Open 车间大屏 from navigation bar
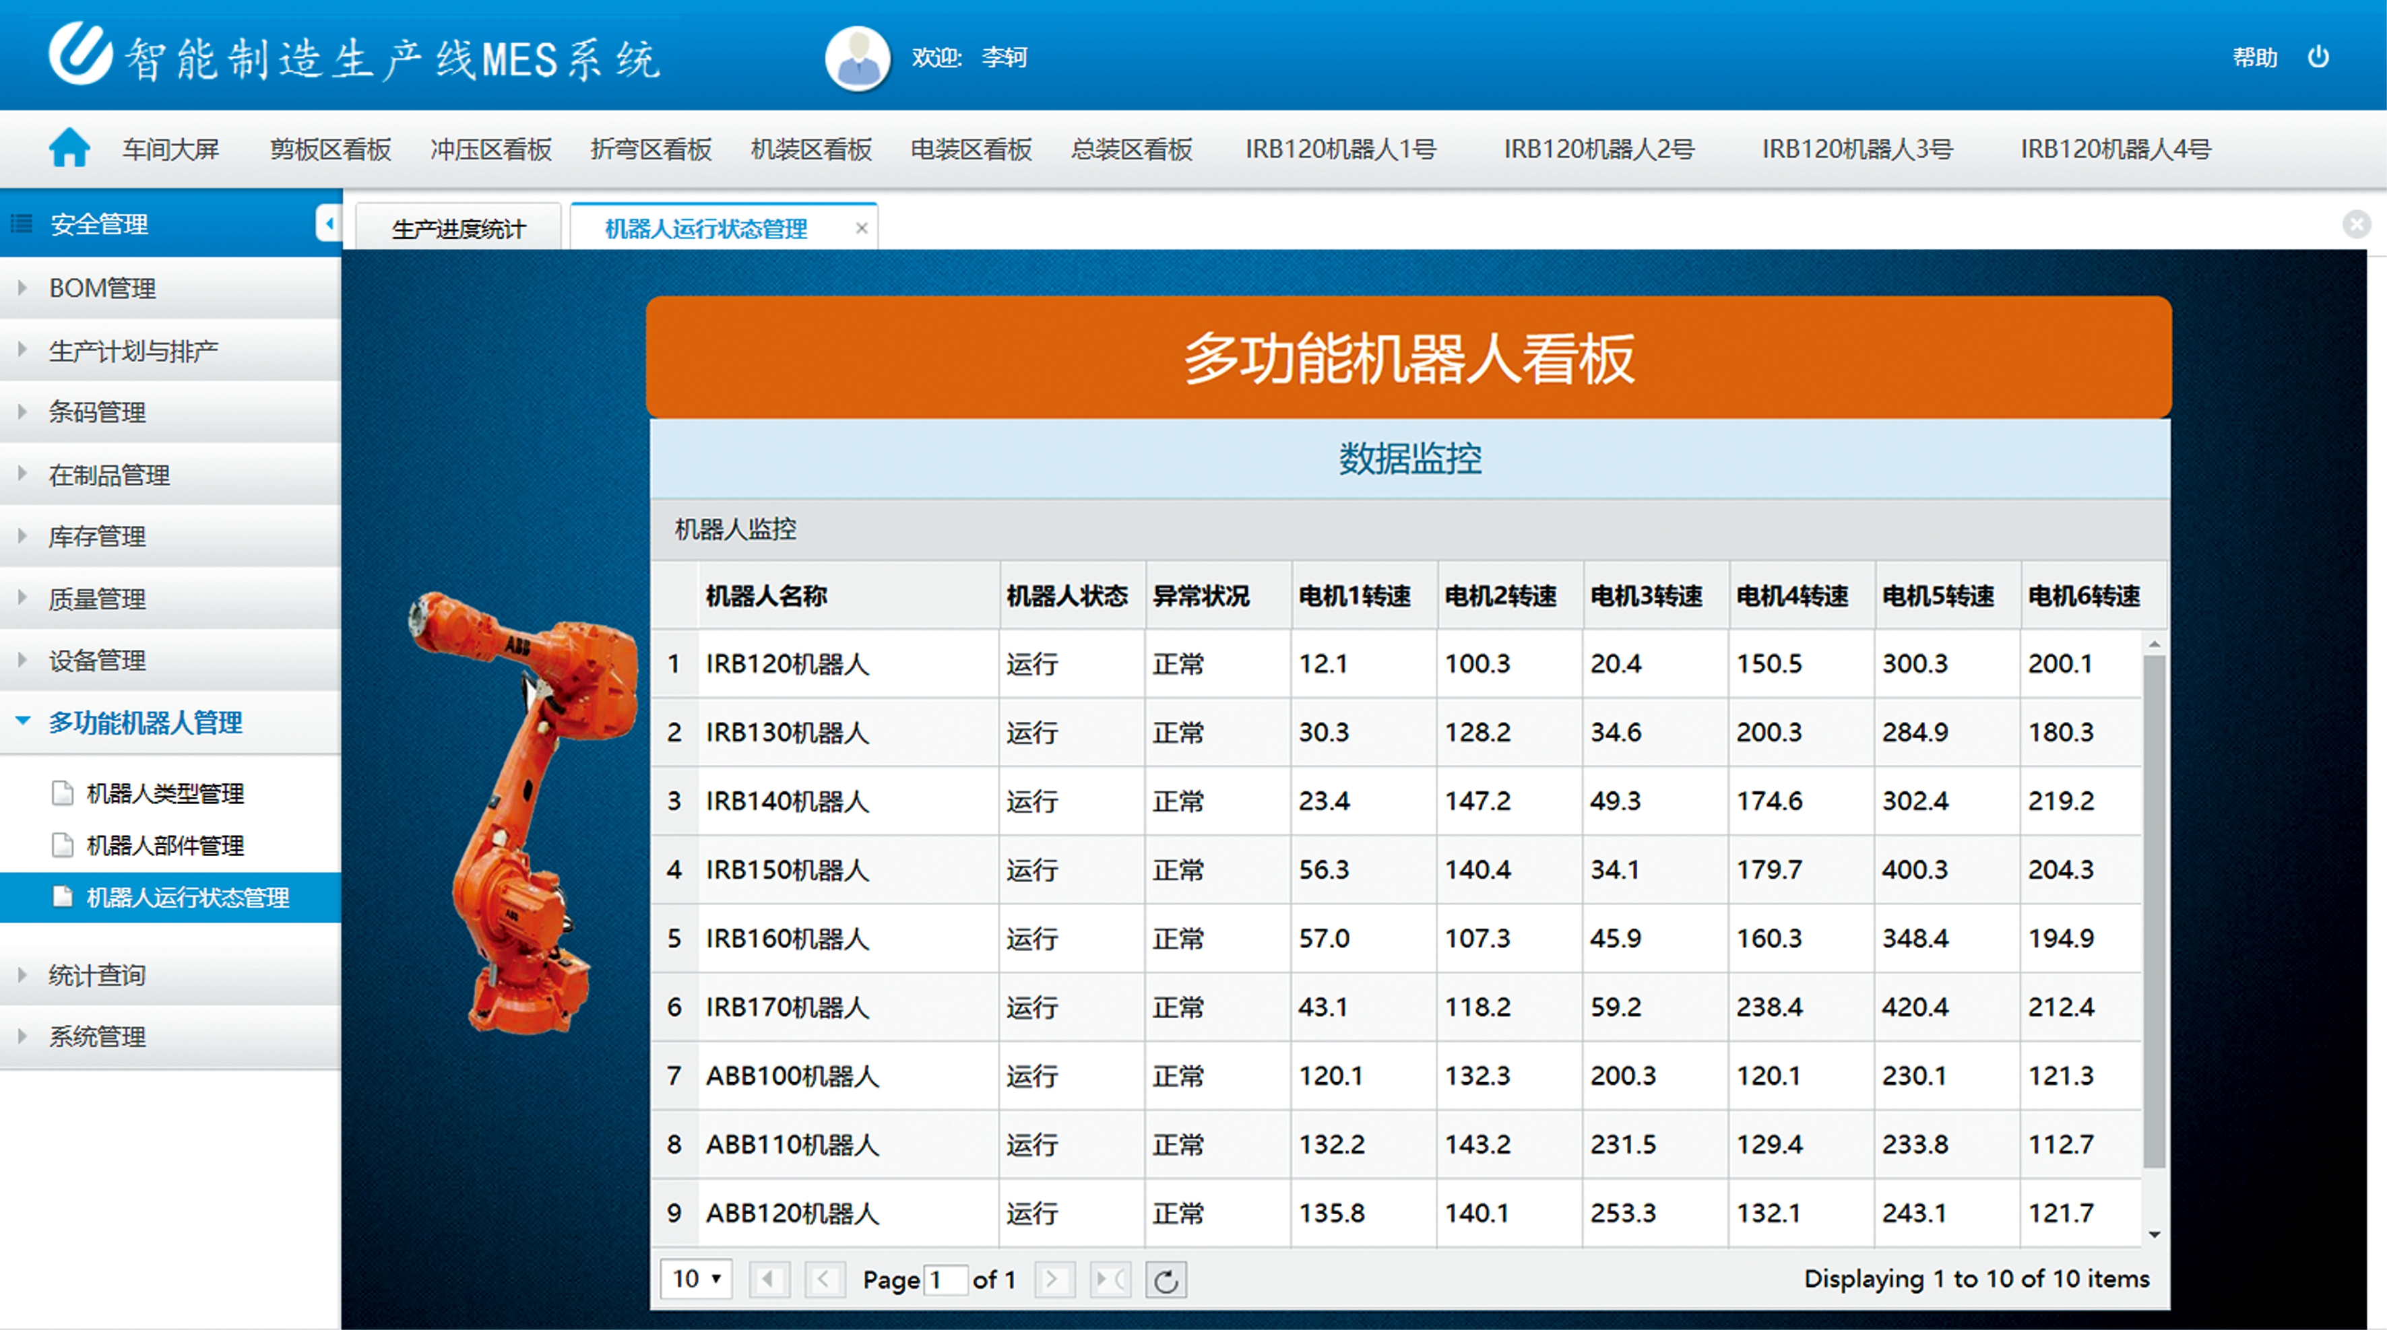Screen dimensions: 2387x1330 point(170,149)
